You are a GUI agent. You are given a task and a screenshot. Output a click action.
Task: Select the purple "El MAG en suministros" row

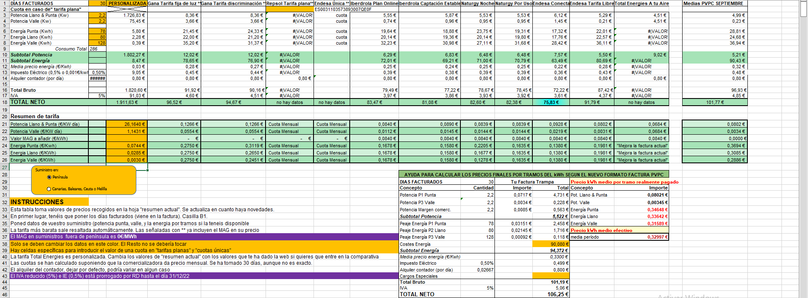tap(204, 237)
